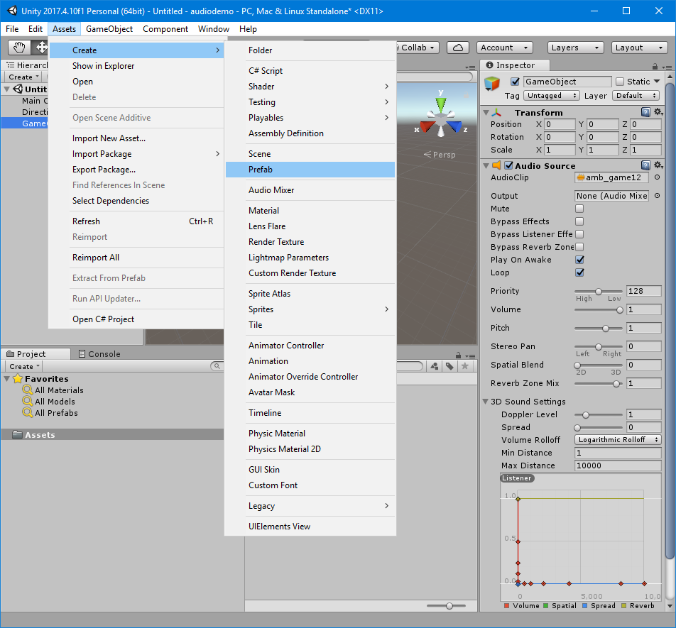The image size is (676, 628).
Task: Open the Layers dropdown
Action: (574, 48)
